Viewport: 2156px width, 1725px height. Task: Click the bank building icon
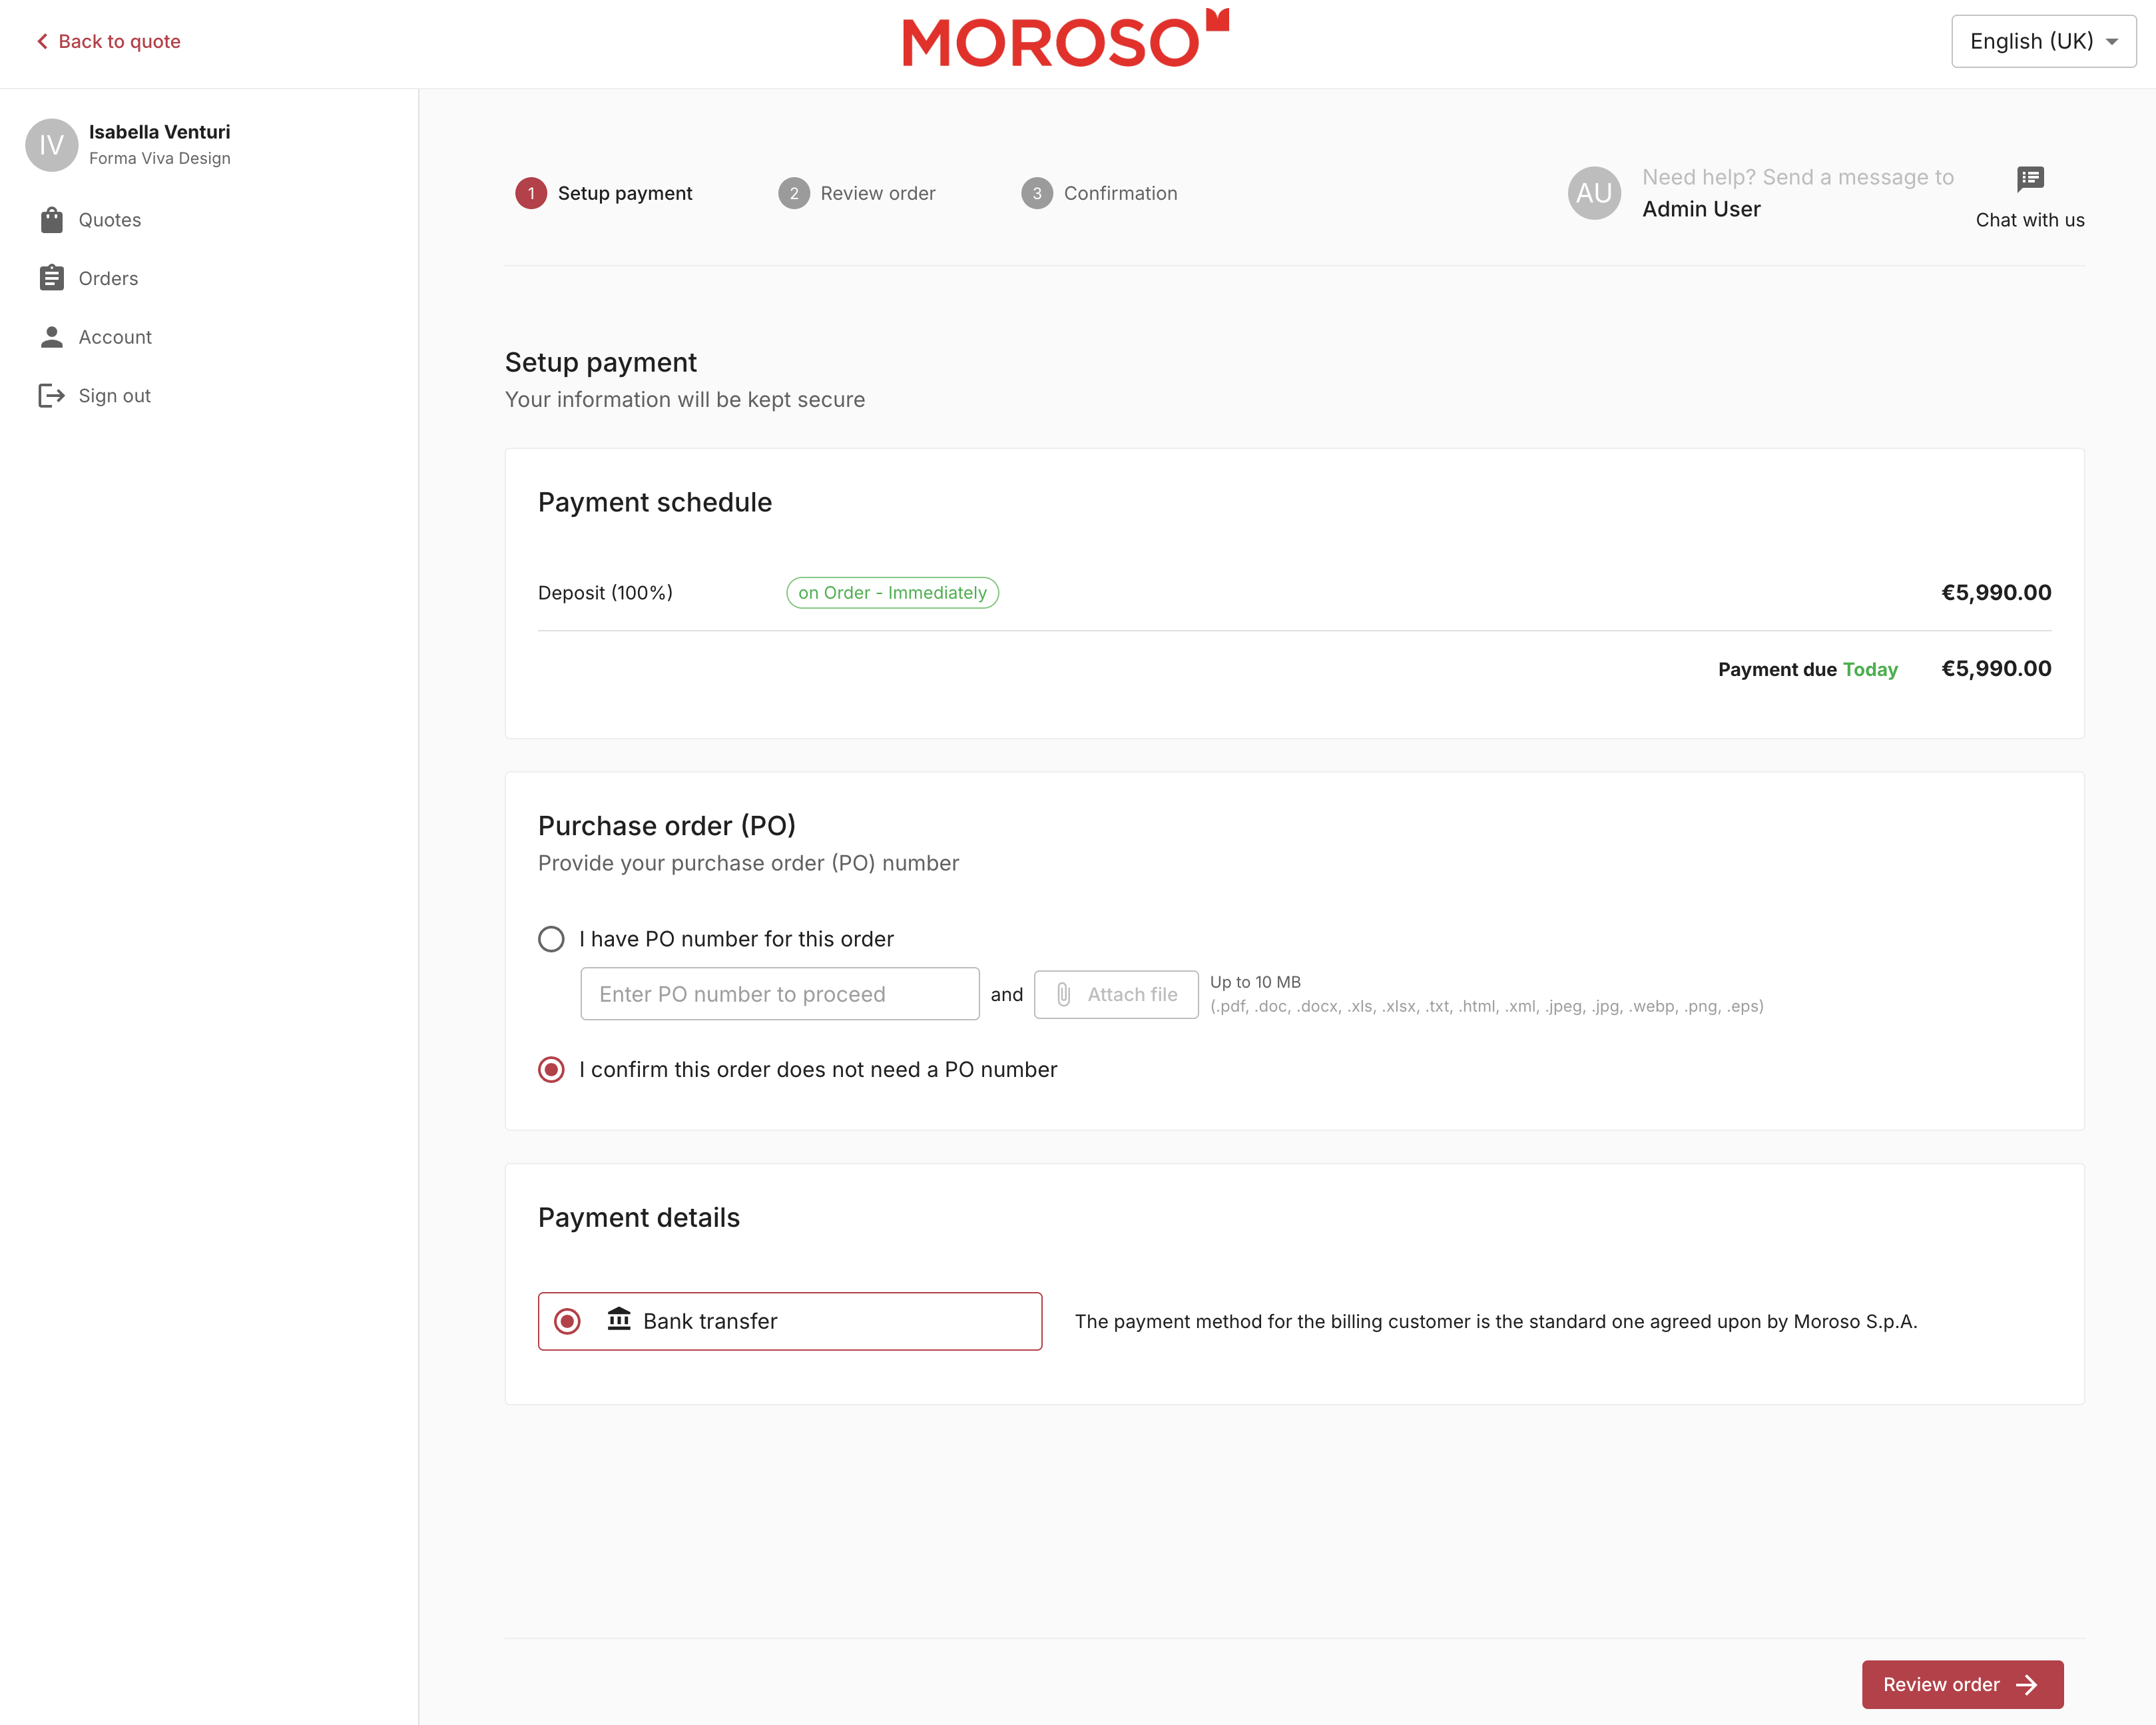pyautogui.click(x=619, y=1320)
